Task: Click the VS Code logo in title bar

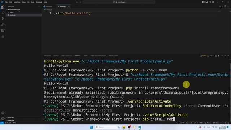Action: click(x=2, y=2)
